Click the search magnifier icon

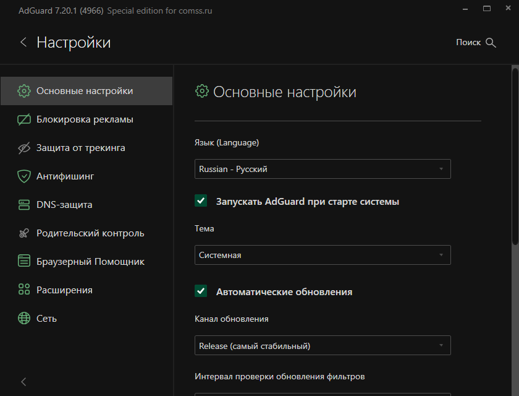491,43
